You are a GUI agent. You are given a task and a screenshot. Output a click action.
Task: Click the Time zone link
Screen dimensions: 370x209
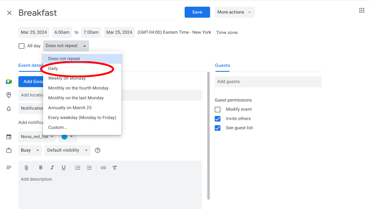pos(227,32)
